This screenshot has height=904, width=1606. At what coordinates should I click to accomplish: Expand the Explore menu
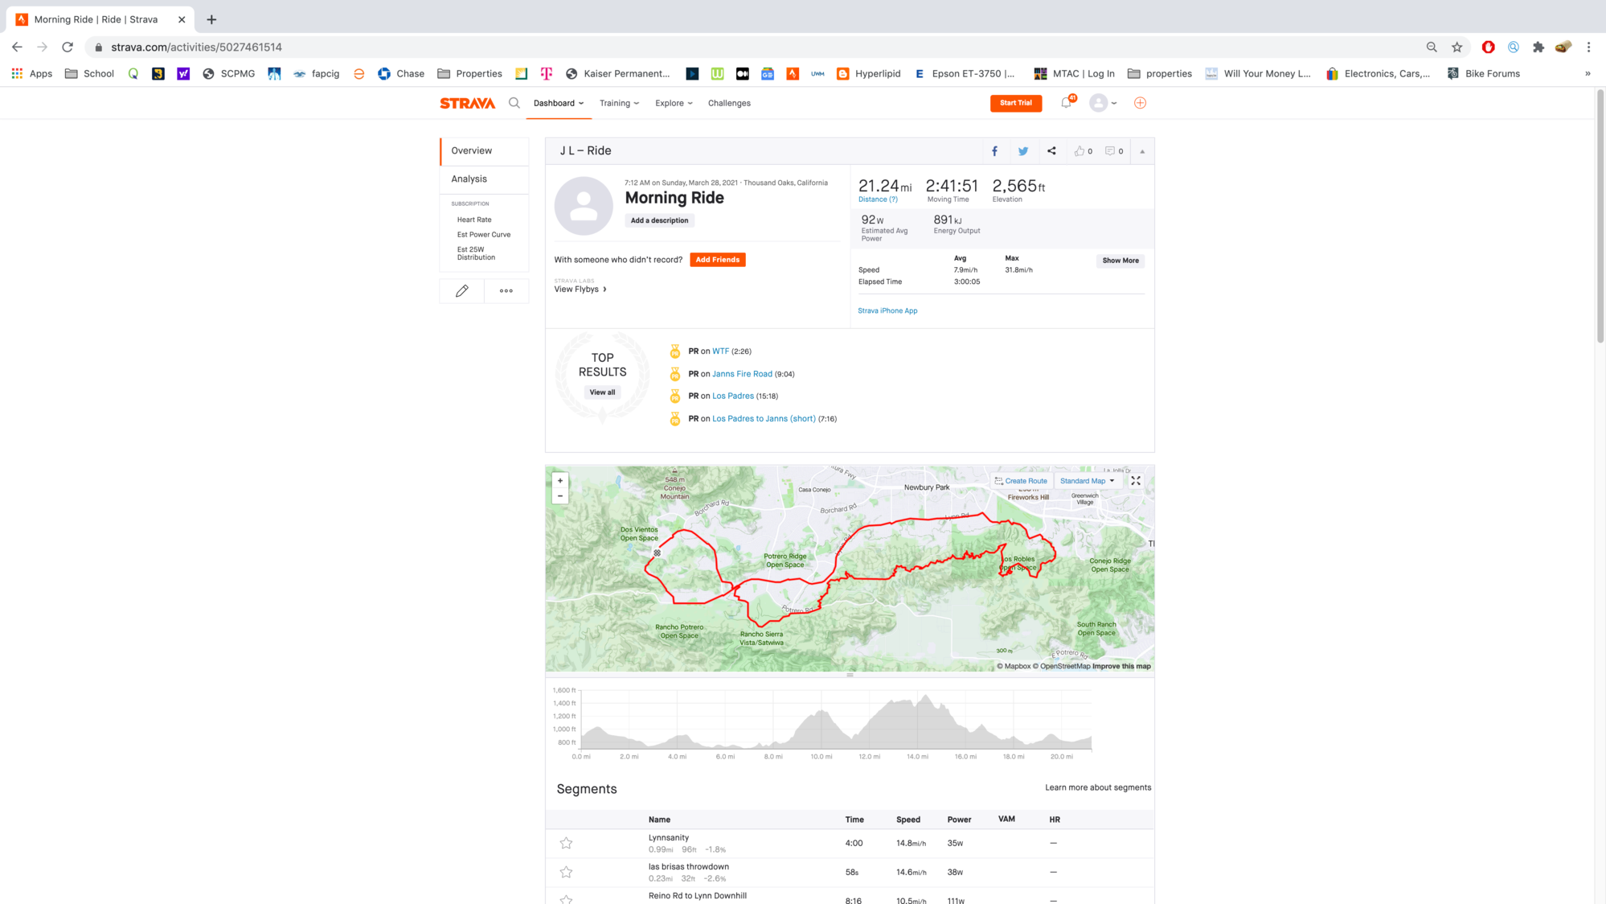(x=674, y=103)
